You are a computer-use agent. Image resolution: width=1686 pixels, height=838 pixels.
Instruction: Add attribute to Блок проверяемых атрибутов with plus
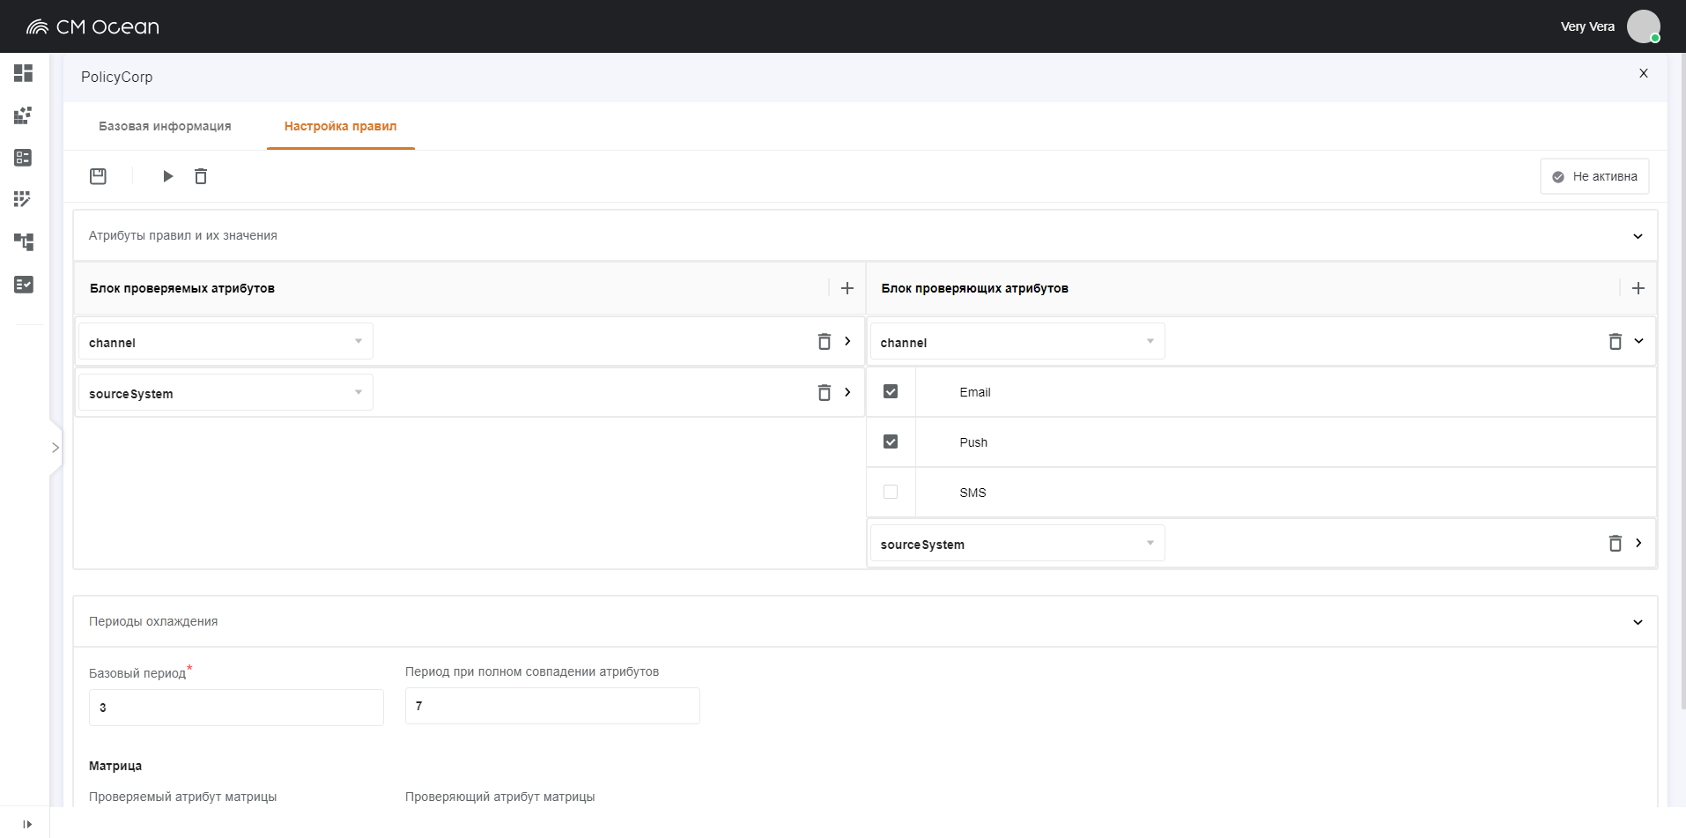click(x=847, y=288)
